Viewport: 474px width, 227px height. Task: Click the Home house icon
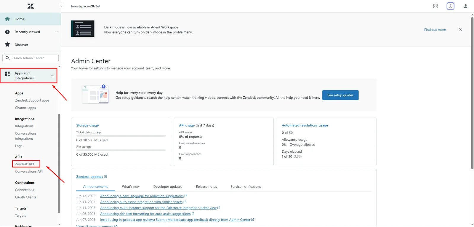point(8,19)
